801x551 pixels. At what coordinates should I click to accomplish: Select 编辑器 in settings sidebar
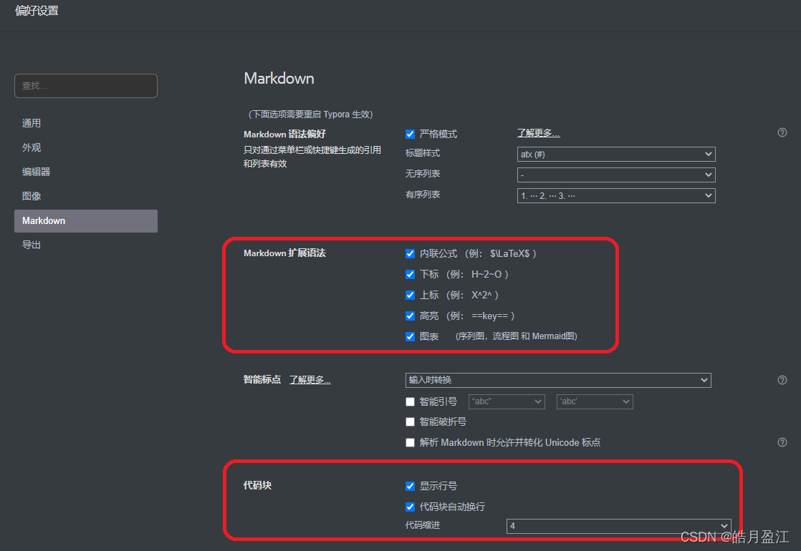point(86,172)
